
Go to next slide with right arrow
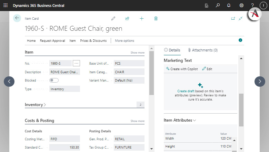click(x=260, y=82)
